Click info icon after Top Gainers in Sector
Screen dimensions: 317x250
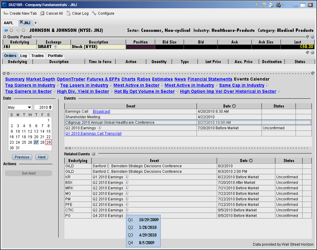pos(54,91)
